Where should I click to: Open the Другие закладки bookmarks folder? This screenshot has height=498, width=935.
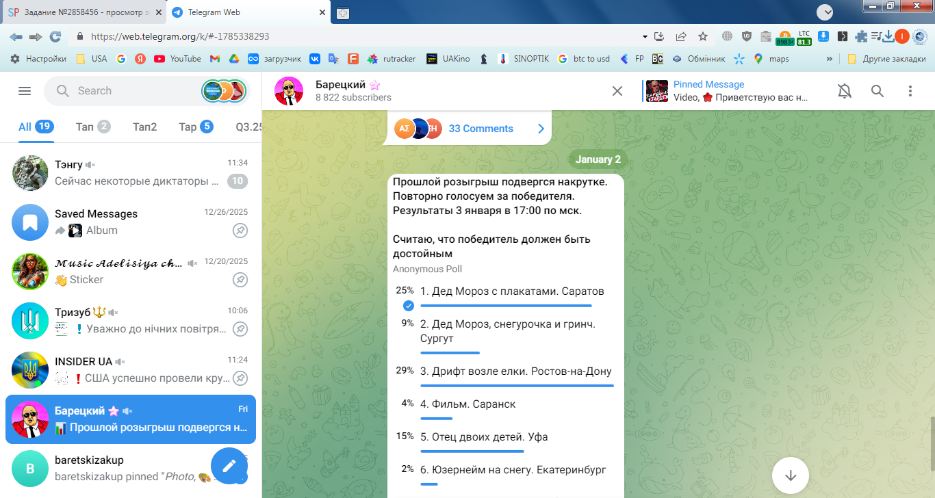886,59
